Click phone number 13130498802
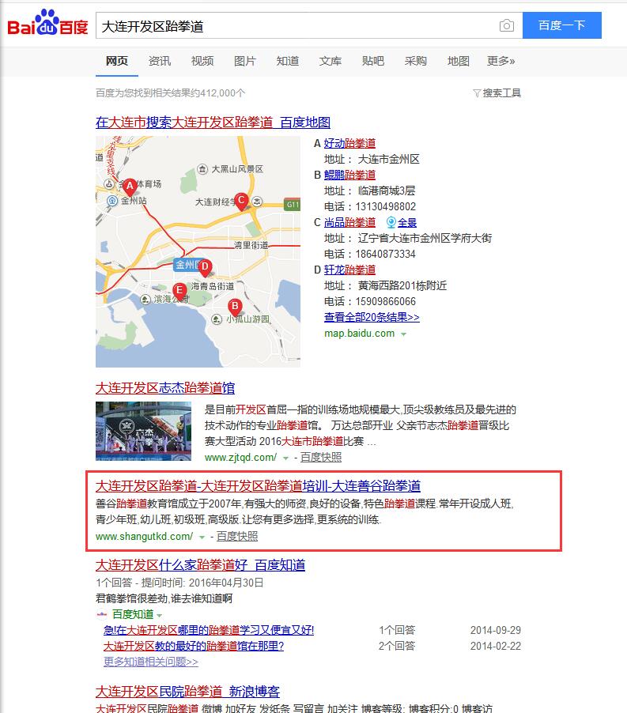Viewport: 627px width, 713px height. [x=386, y=206]
